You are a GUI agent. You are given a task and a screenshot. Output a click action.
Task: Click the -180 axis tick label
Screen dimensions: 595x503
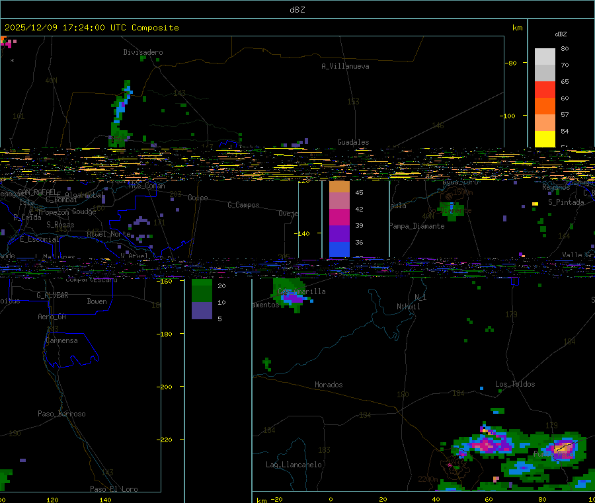point(165,334)
